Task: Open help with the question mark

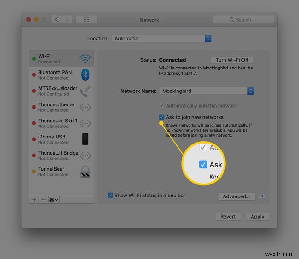Action: tap(262, 196)
